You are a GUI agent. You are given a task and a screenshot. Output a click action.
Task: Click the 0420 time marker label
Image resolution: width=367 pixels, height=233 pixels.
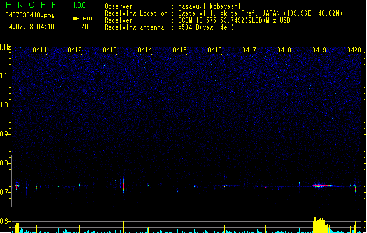coord(354,50)
